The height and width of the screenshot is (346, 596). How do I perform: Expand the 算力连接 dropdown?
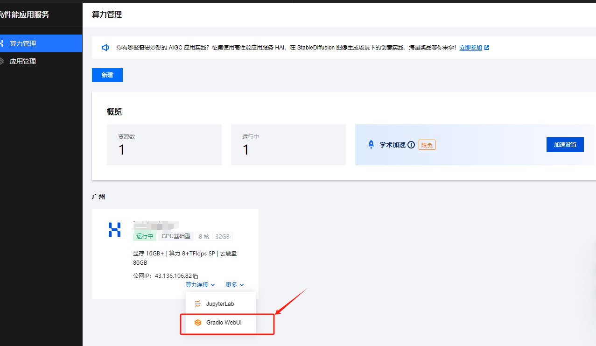pos(200,285)
